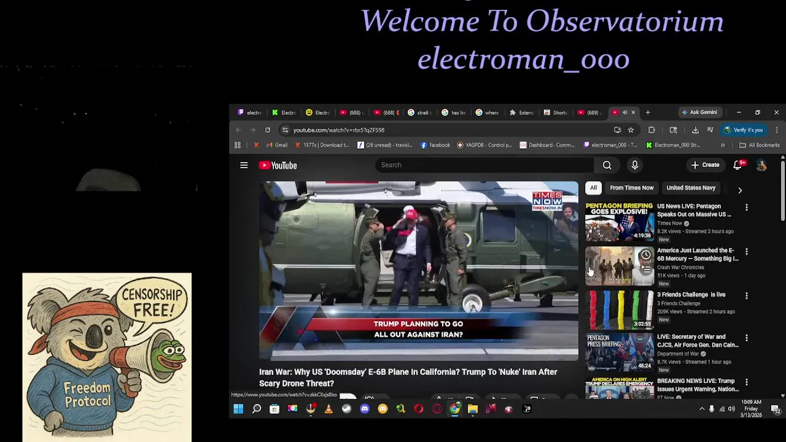Screen dimensions: 786x442
Task: Reload the page in Chrome
Action: coord(268,130)
